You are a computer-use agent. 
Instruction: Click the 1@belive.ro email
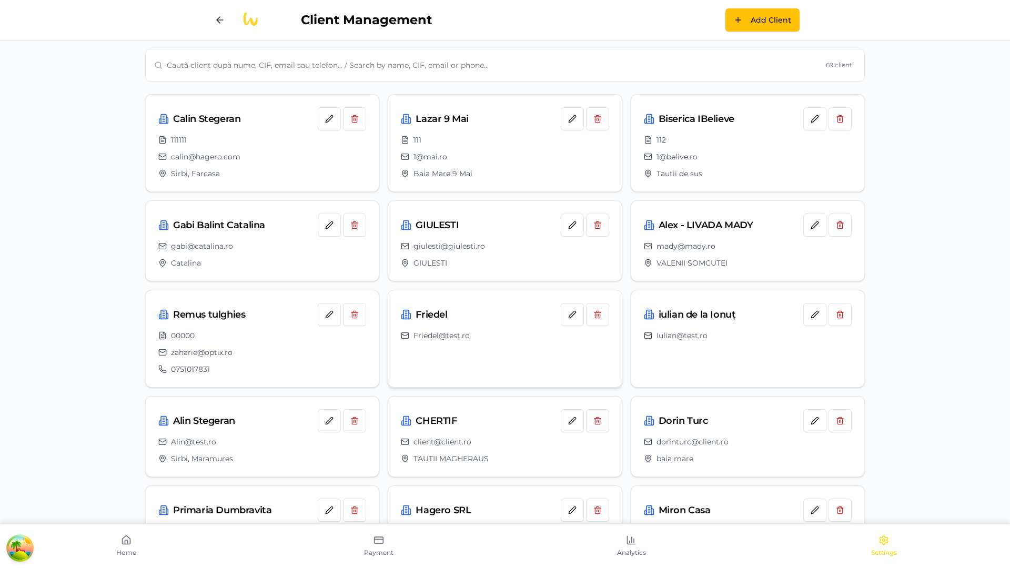(x=677, y=157)
